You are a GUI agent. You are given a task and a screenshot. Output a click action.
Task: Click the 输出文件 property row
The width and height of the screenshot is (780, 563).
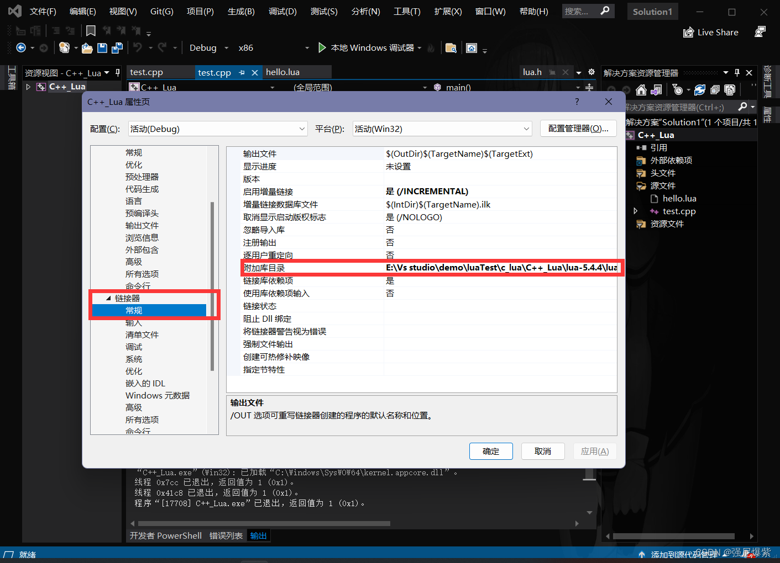pyautogui.click(x=423, y=153)
